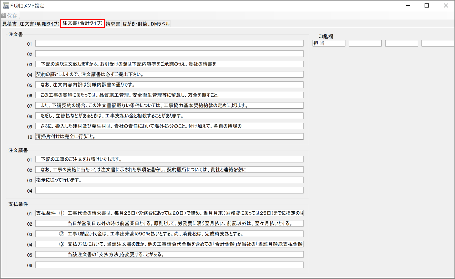Focus the empty 注文書 line 02 field
Image resolution: width=455 pixels, height=279 pixels.
click(x=169, y=54)
